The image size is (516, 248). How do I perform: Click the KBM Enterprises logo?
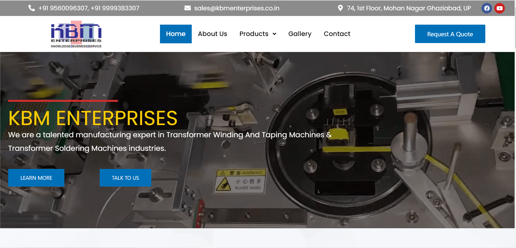click(x=76, y=34)
